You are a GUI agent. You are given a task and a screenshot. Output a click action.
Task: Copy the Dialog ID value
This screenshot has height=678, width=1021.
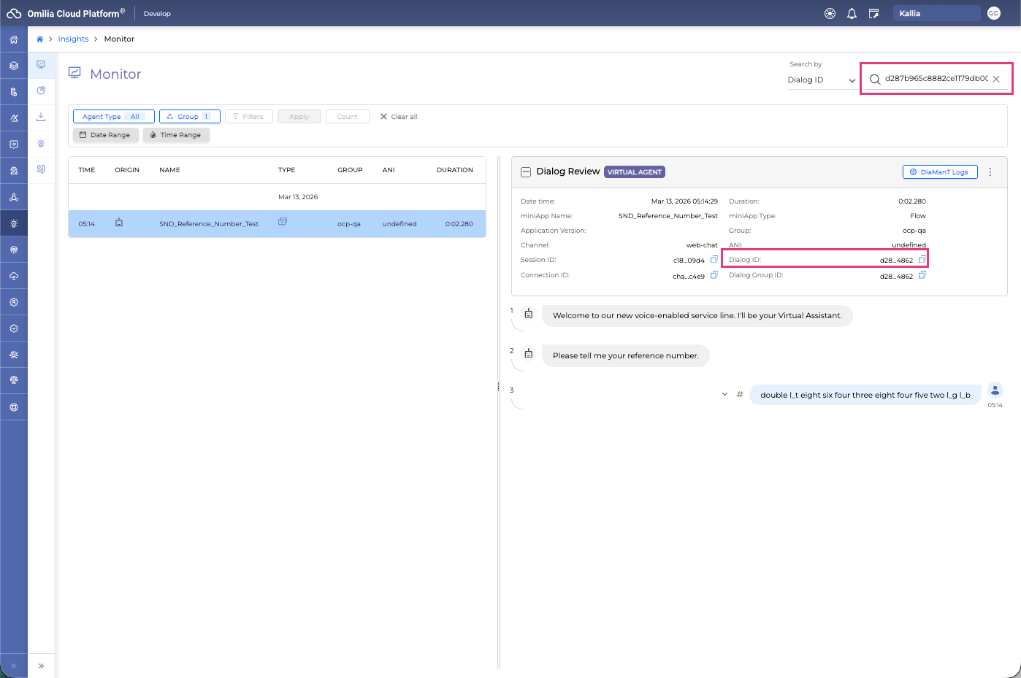tap(922, 260)
